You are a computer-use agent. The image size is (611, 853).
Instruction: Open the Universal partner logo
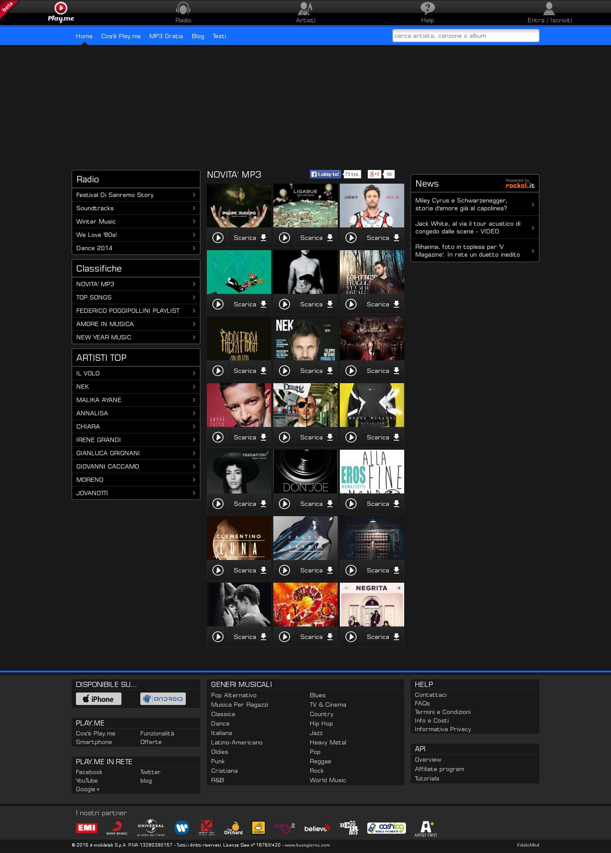point(151,828)
